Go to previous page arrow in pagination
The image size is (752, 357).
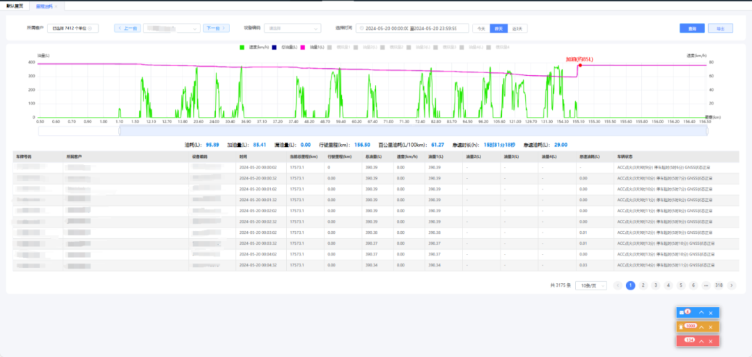(x=618, y=285)
